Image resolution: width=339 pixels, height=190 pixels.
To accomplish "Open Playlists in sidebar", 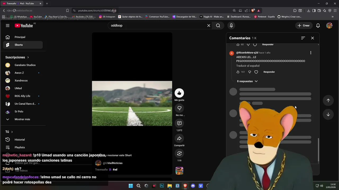I will coord(23,148).
